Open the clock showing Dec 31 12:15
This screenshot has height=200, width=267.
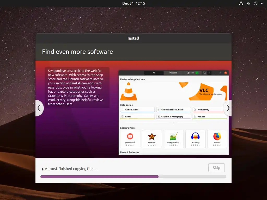pyautogui.click(x=133, y=3)
